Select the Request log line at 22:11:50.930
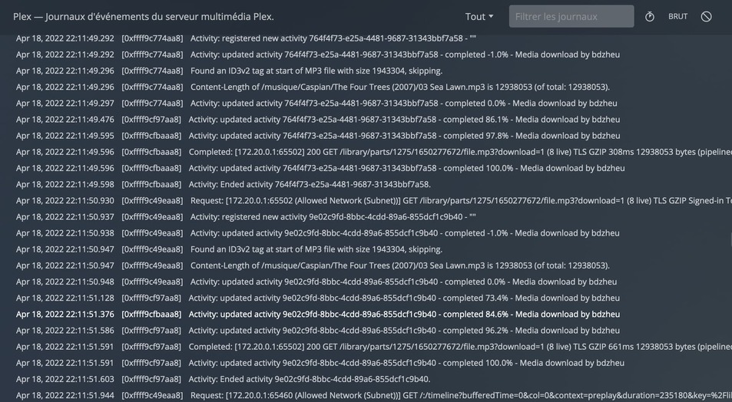 459,200
